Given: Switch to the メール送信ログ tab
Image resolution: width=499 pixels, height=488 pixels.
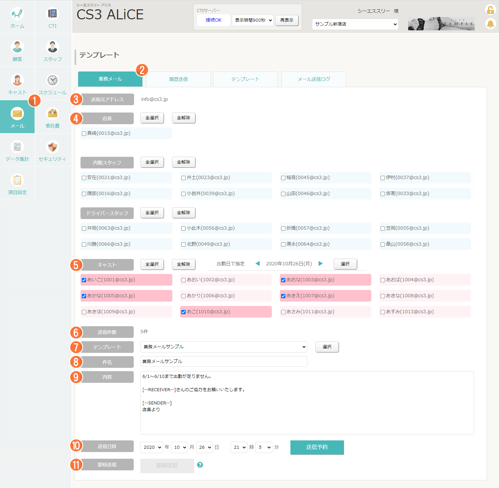Looking at the screenshot, I should pos(314,79).
